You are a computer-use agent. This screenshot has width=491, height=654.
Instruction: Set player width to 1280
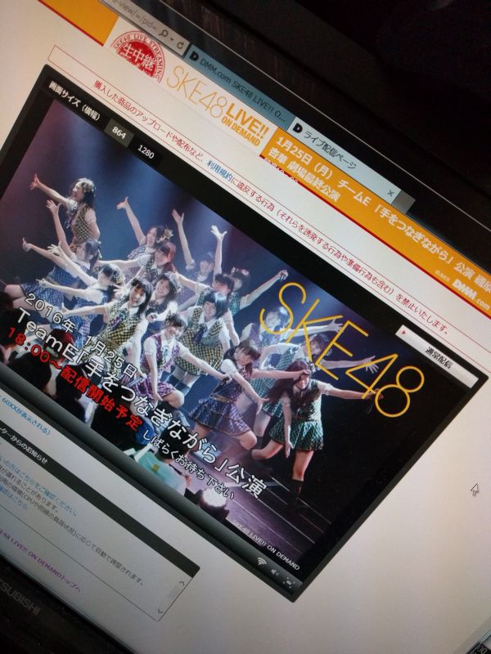(x=146, y=152)
